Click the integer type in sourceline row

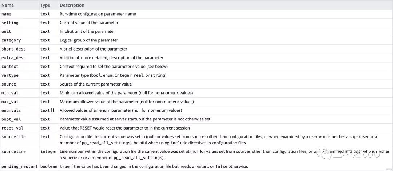pos(49,151)
